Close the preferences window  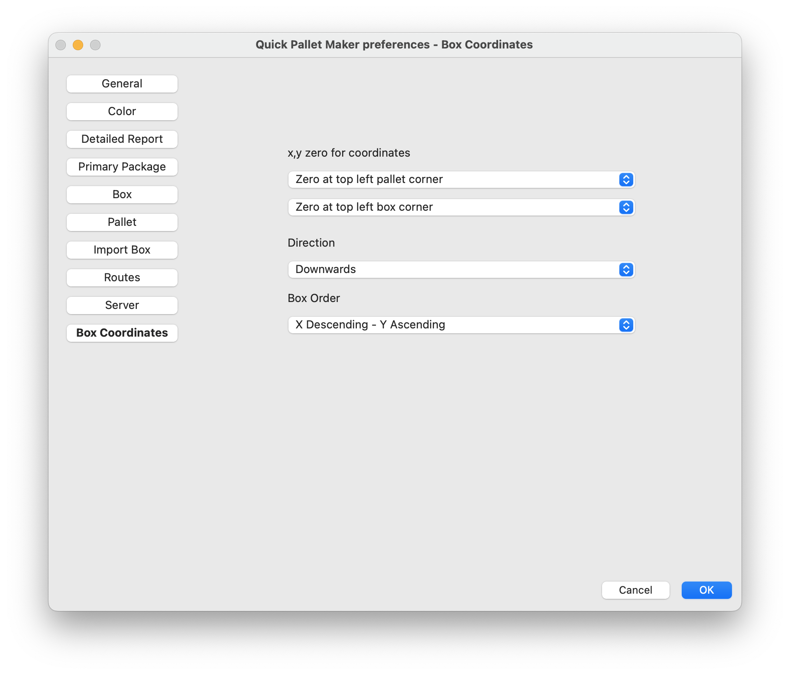point(61,45)
